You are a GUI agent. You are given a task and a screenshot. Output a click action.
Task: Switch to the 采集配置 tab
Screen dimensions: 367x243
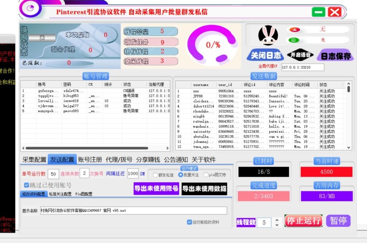(34, 159)
